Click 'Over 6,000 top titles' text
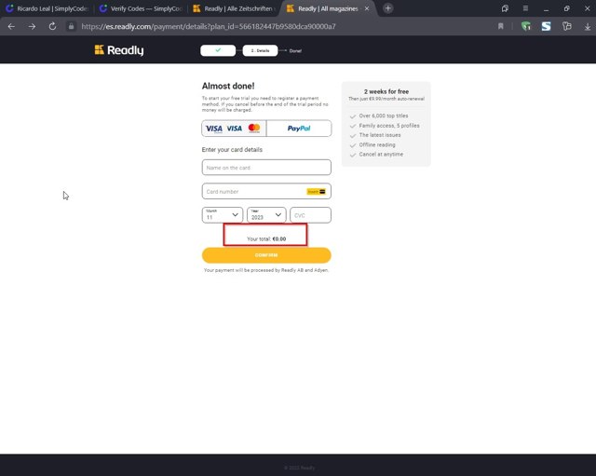This screenshot has width=596, height=476. (x=384, y=116)
